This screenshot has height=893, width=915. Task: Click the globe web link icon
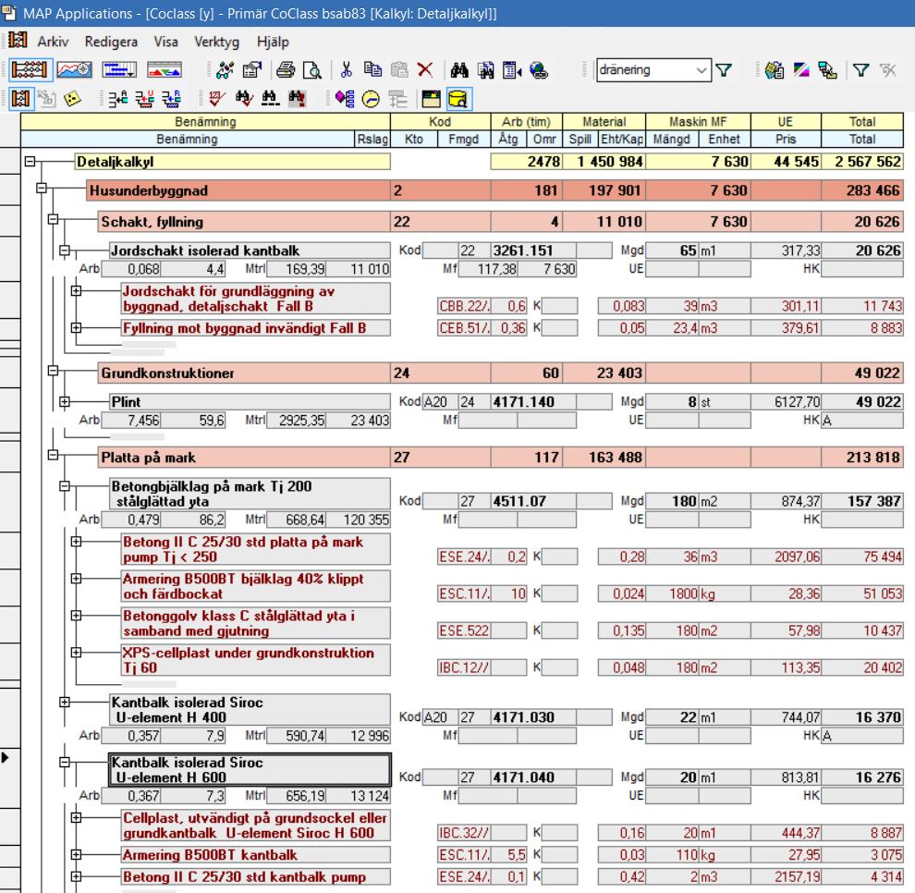click(x=539, y=70)
